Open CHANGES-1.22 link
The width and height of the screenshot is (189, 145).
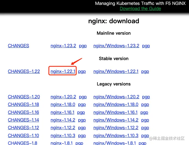click(x=24, y=71)
